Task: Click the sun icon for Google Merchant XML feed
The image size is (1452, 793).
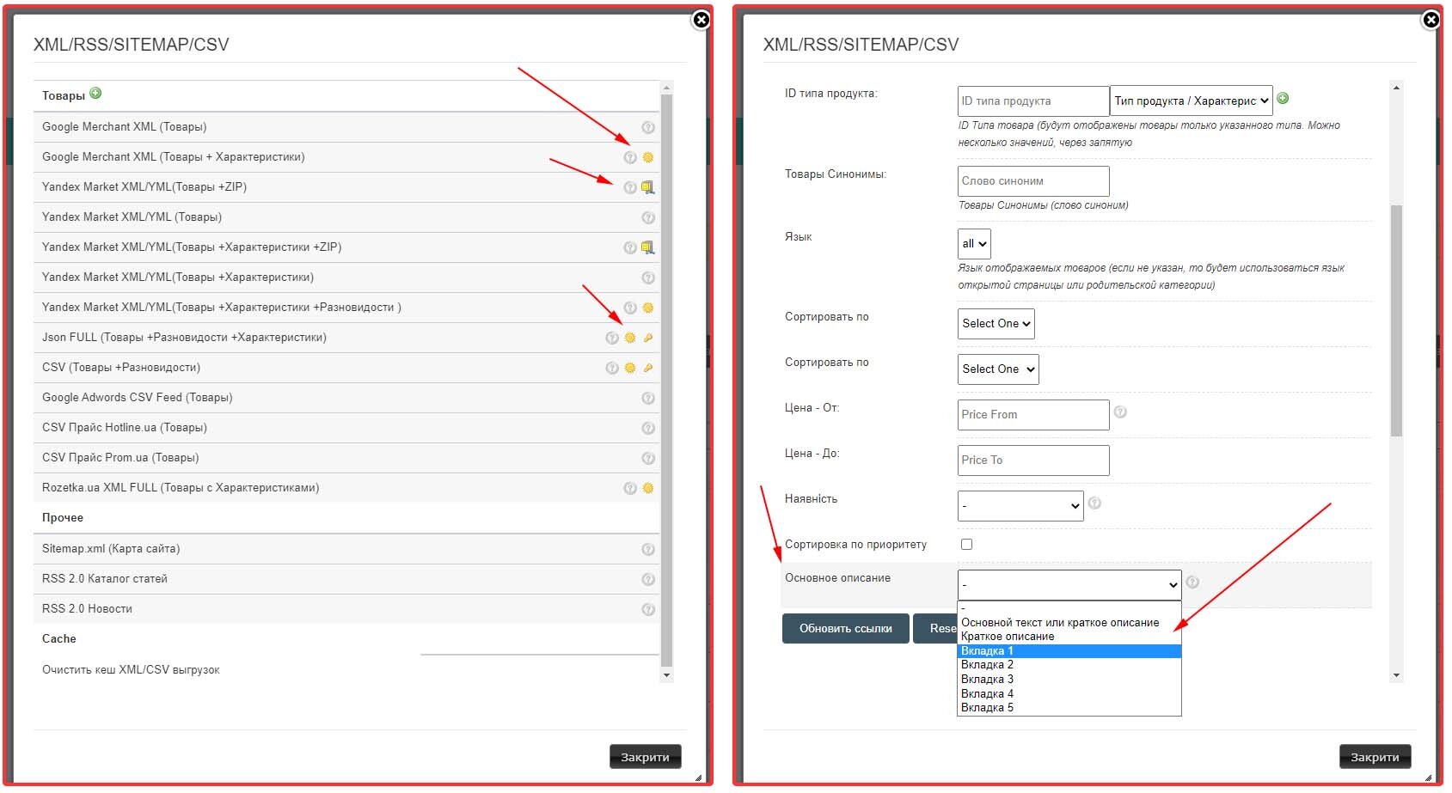Action: click(x=649, y=156)
